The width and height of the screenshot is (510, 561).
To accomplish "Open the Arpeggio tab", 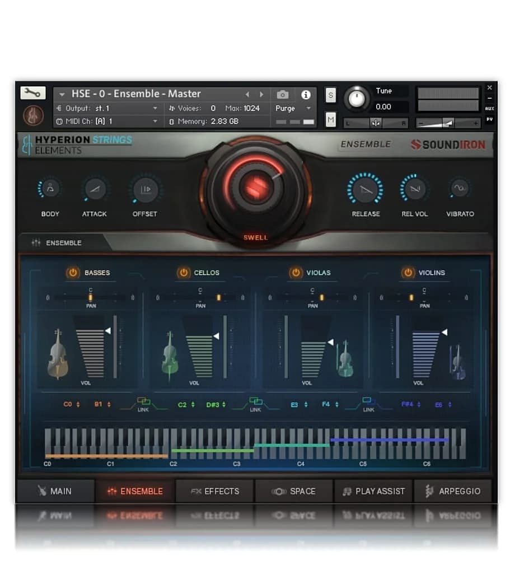I will (453, 491).
